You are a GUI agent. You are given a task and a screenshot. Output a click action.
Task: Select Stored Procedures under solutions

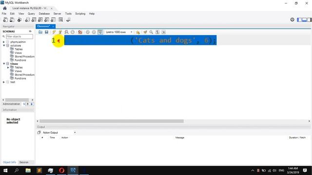coord(24,56)
